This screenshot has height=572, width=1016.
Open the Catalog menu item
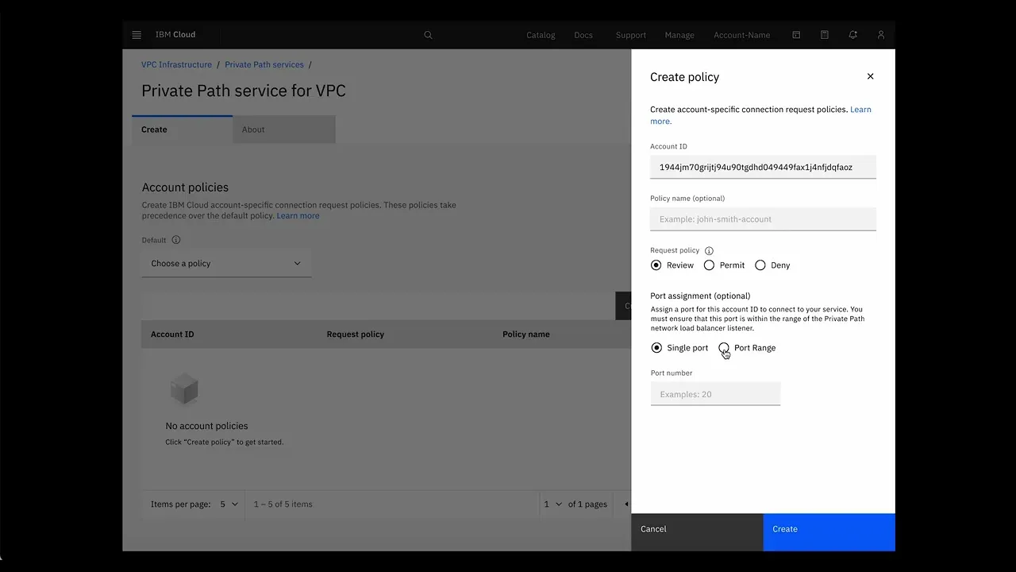(x=541, y=35)
